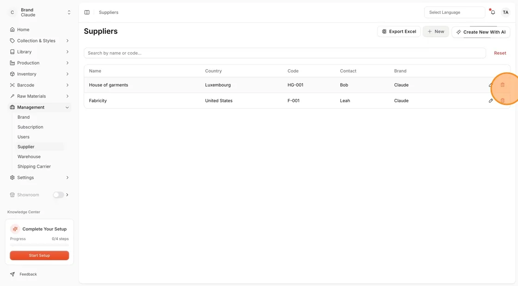518x286 pixels.
Task: Edit the House of garments supplier
Action: click(x=491, y=85)
